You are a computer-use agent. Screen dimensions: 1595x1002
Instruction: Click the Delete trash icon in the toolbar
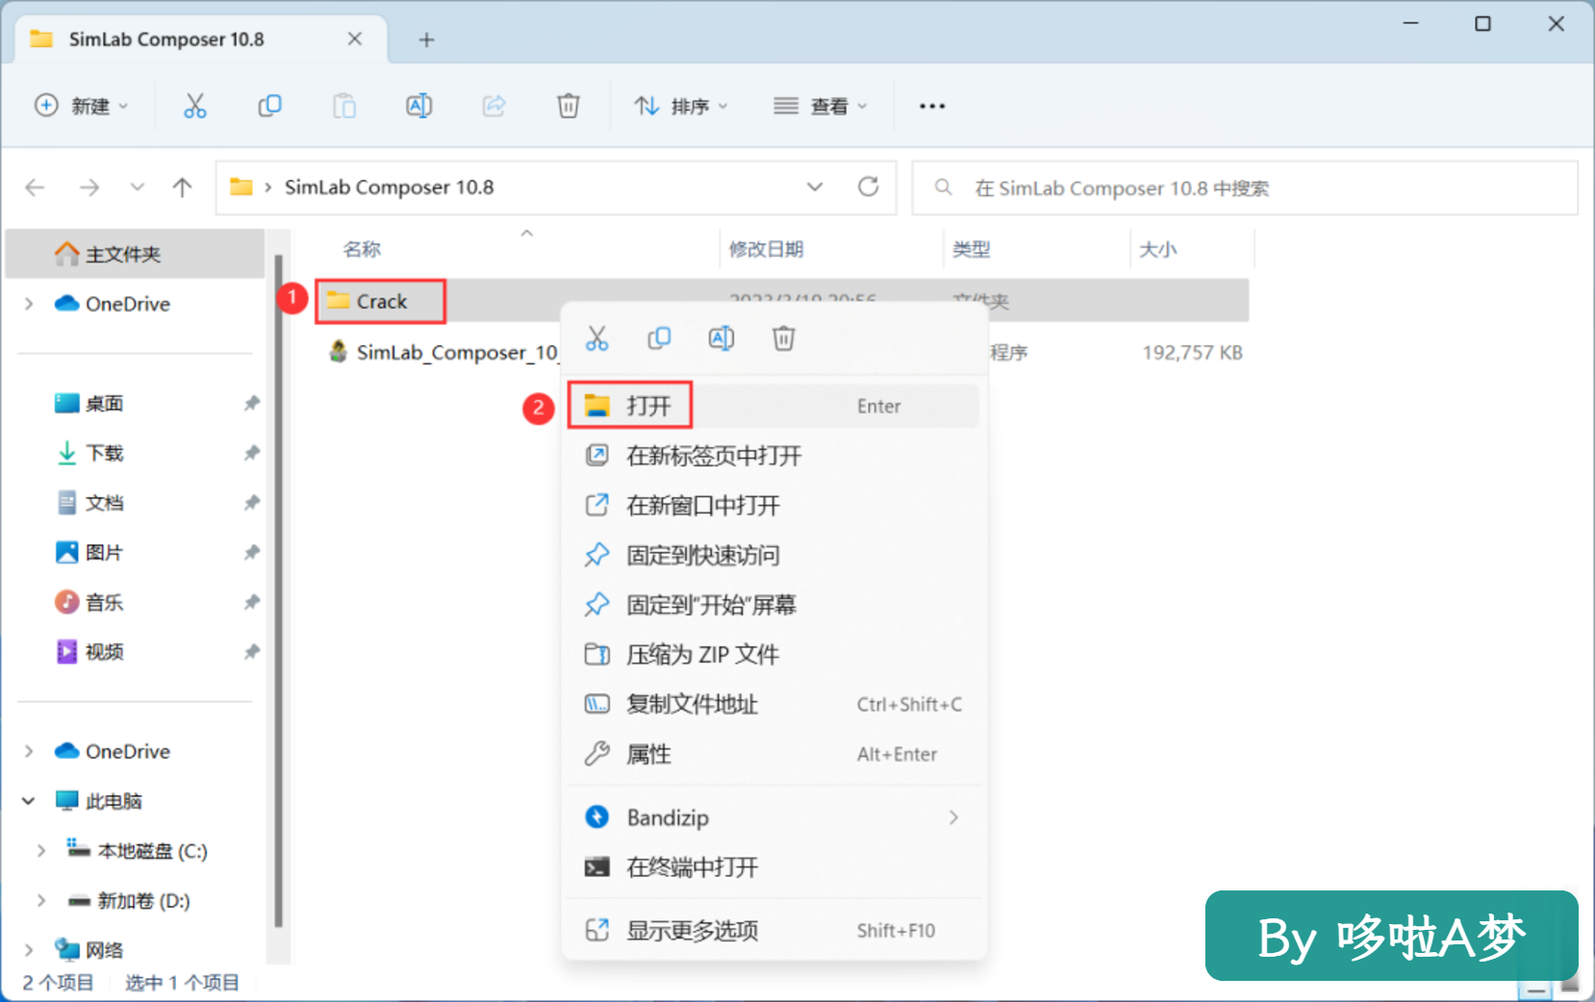pyautogui.click(x=569, y=106)
